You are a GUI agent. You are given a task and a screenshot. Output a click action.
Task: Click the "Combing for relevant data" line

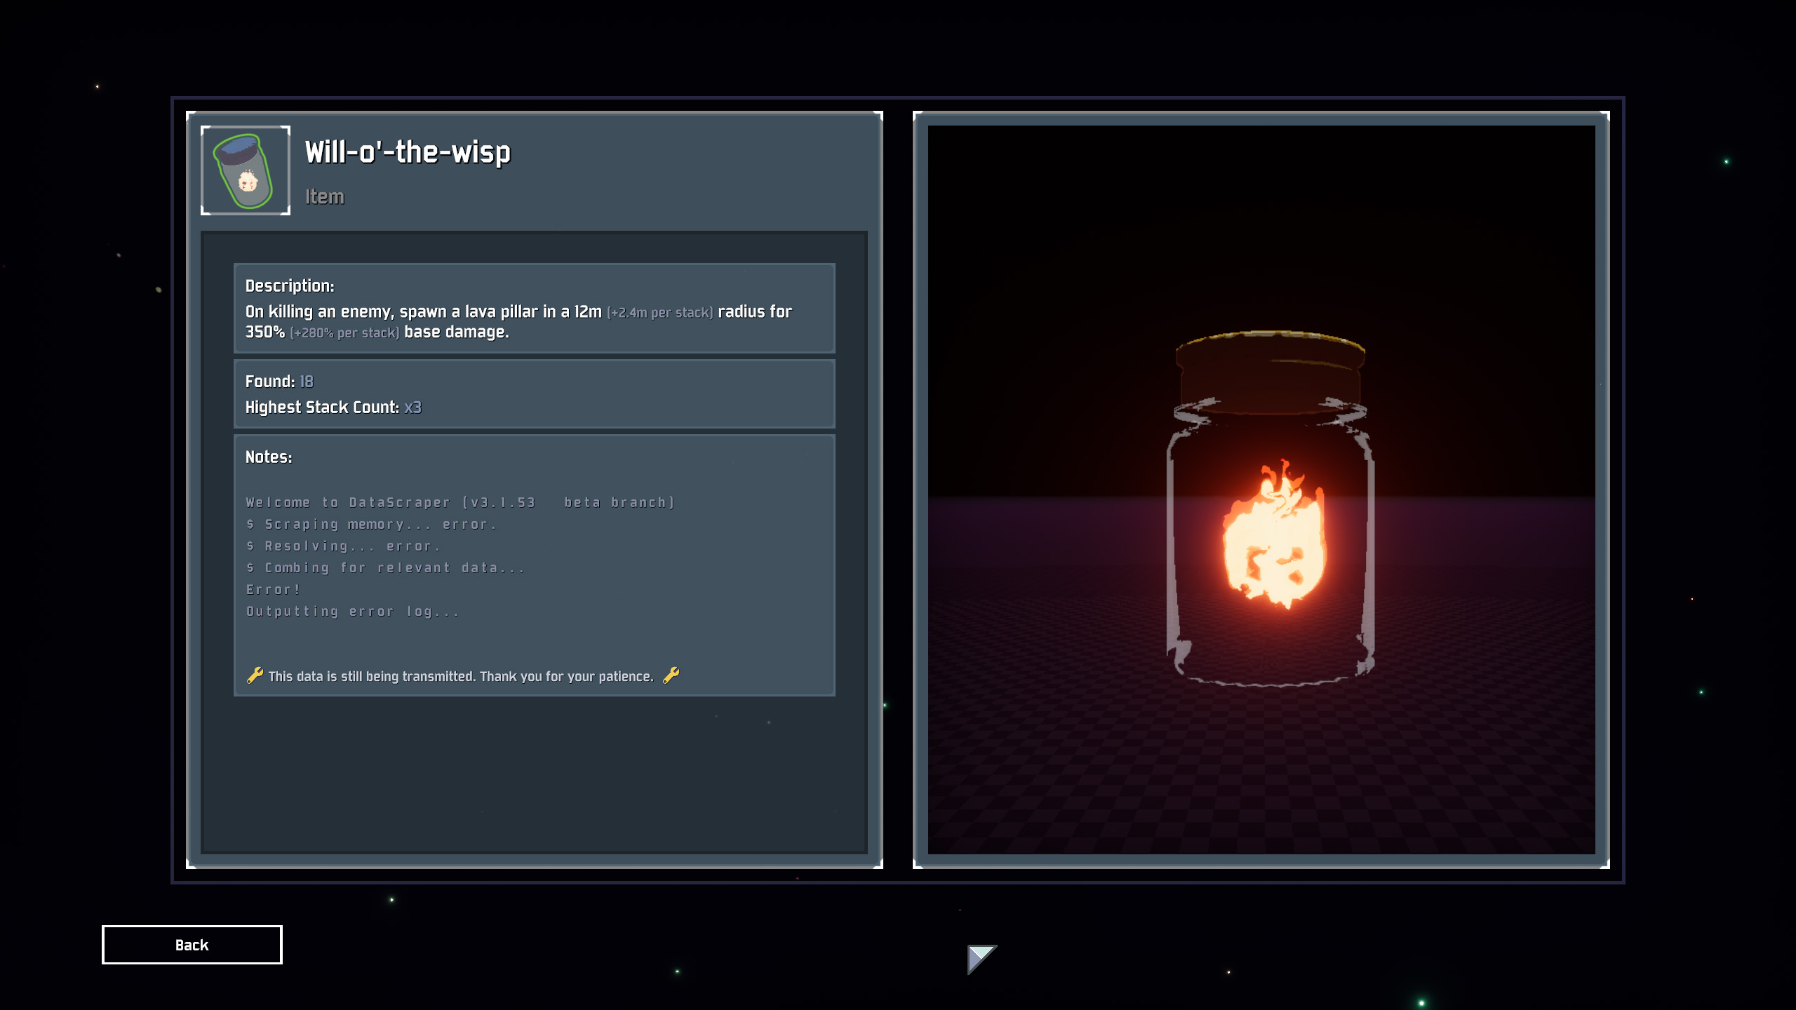pos(385,567)
